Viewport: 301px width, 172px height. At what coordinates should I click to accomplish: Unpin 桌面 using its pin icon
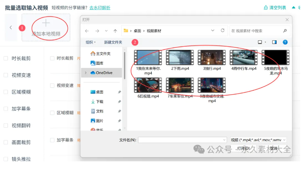click(119, 92)
